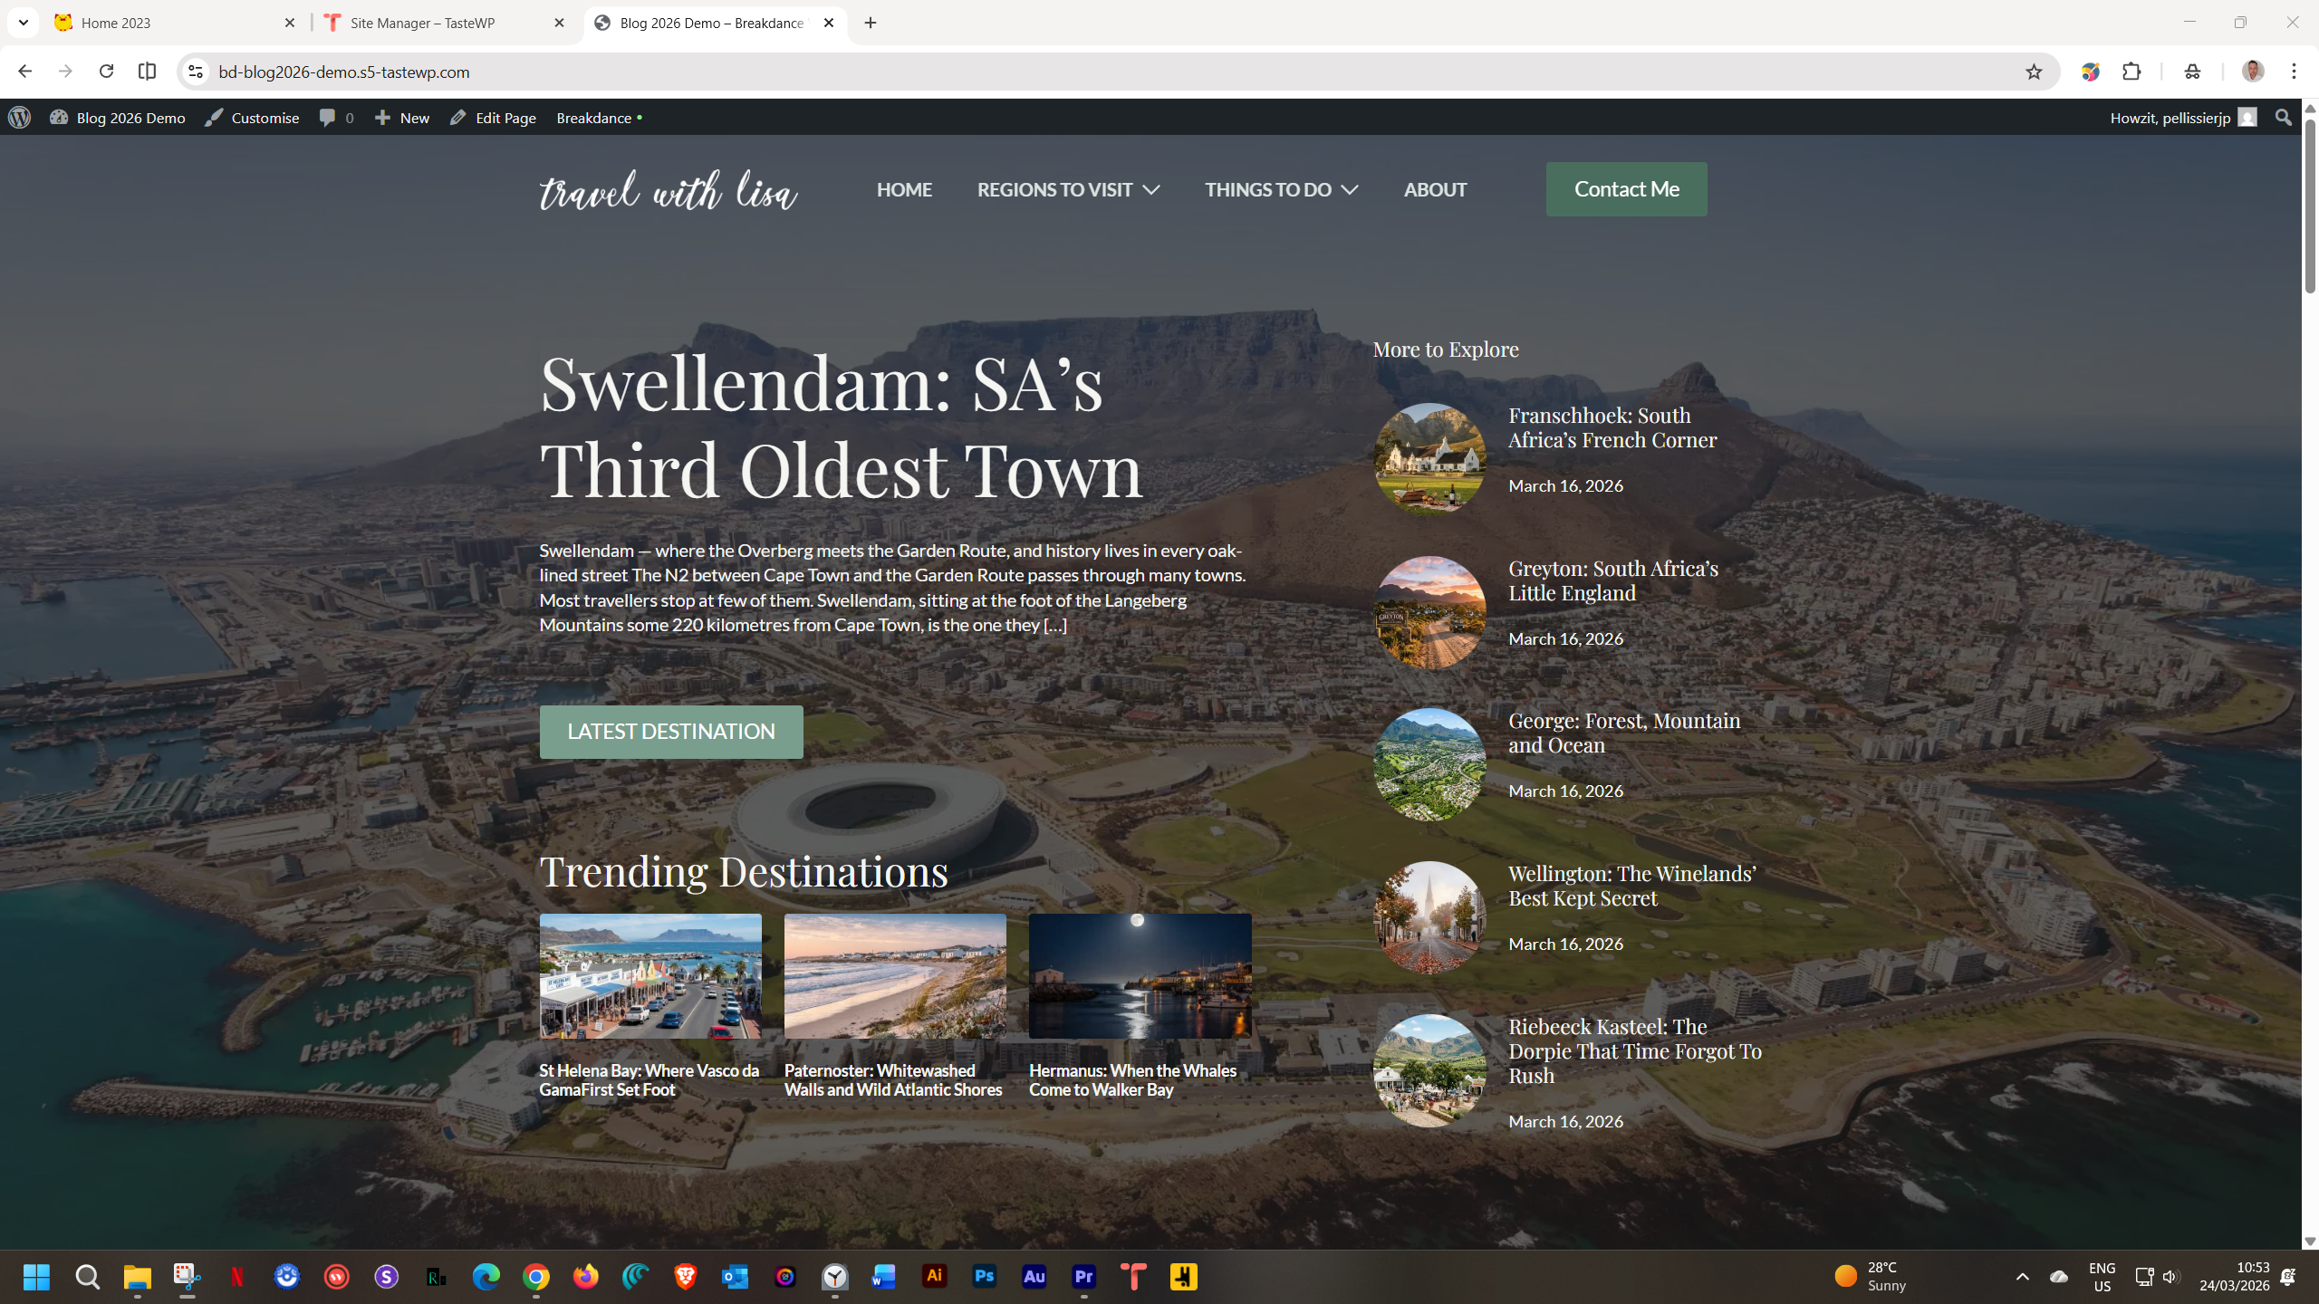Open split view icon in toolbar
The height and width of the screenshot is (1304, 2319).
(147, 72)
